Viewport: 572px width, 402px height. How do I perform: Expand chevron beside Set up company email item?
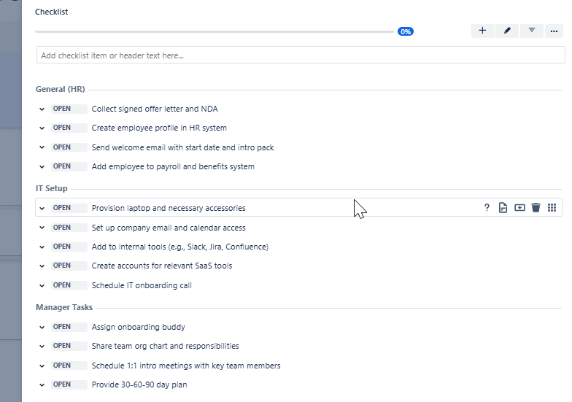pyautogui.click(x=42, y=228)
